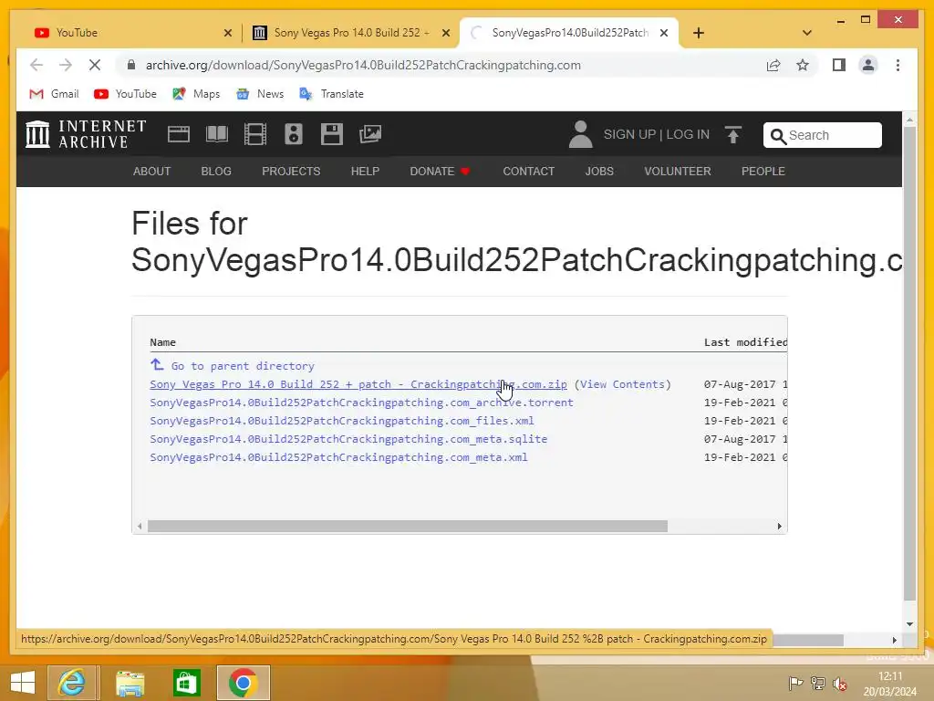This screenshot has height=701, width=934.
Task: Open the _archive.torrent file link
Action: [x=361, y=403]
